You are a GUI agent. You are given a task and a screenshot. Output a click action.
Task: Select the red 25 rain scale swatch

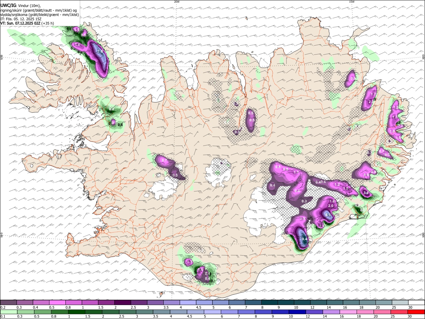[x=399, y=312]
